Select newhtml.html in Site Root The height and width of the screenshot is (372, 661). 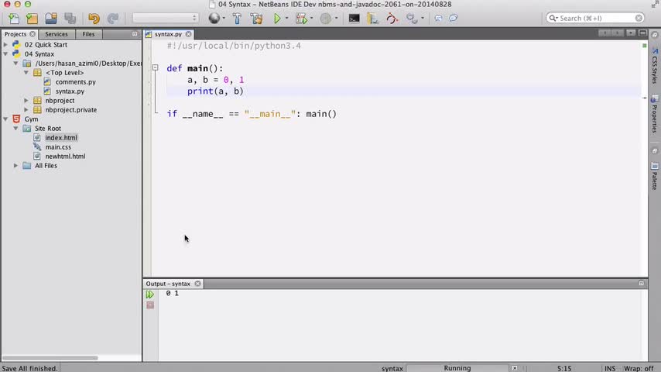click(65, 157)
